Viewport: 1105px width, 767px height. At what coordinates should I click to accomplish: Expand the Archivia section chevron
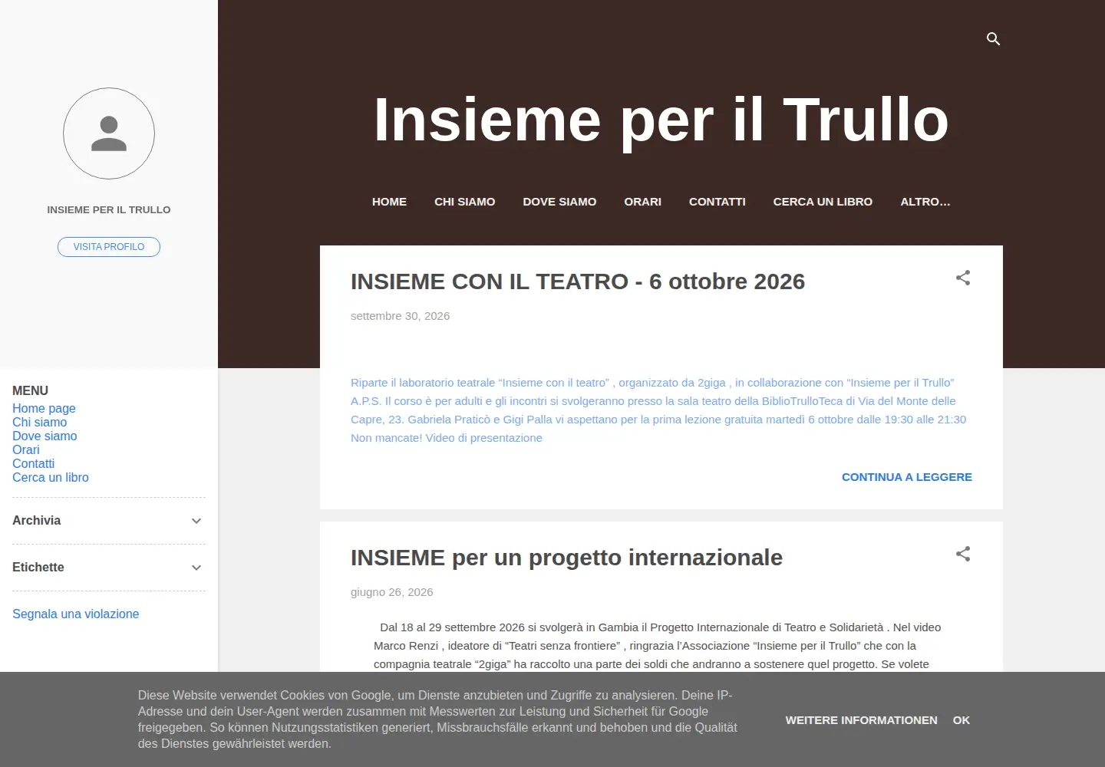(x=196, y=521)
